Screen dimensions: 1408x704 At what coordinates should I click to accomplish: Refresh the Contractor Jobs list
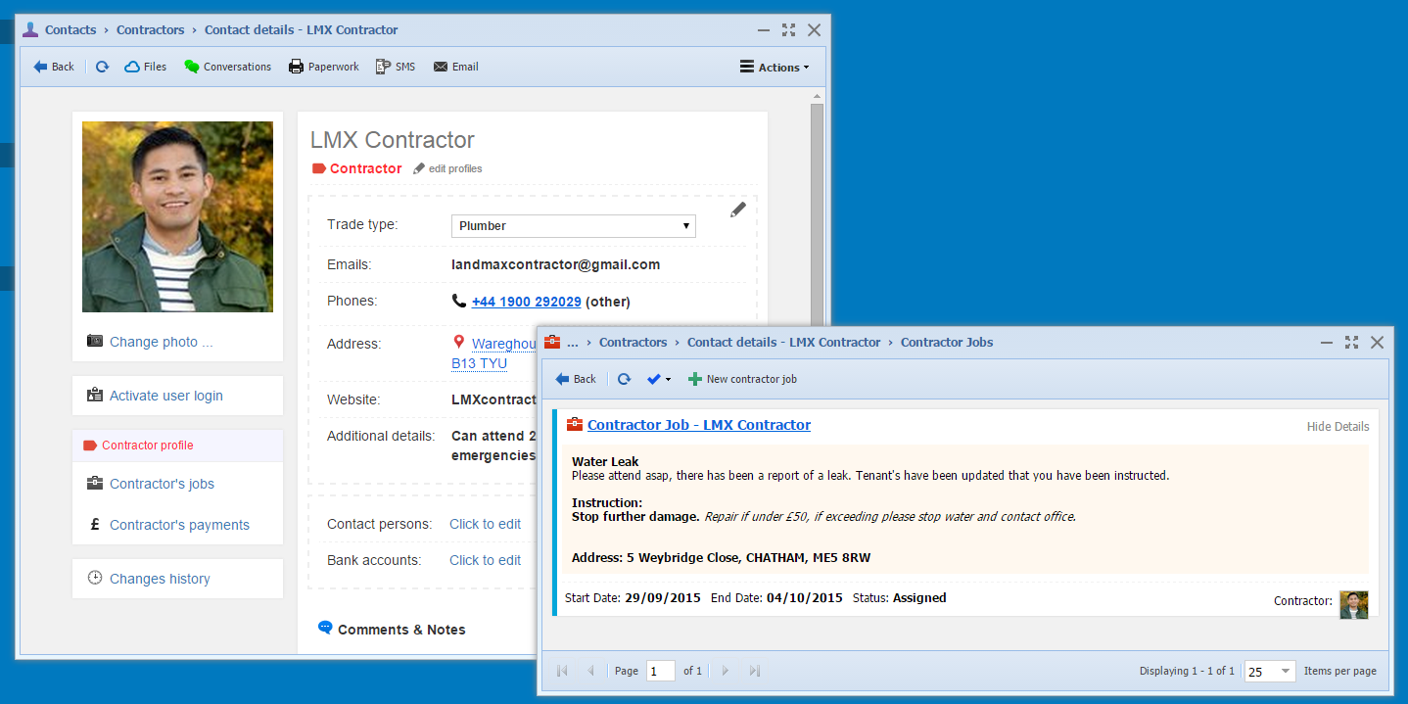pyautogui.click(x=624, y=379)
